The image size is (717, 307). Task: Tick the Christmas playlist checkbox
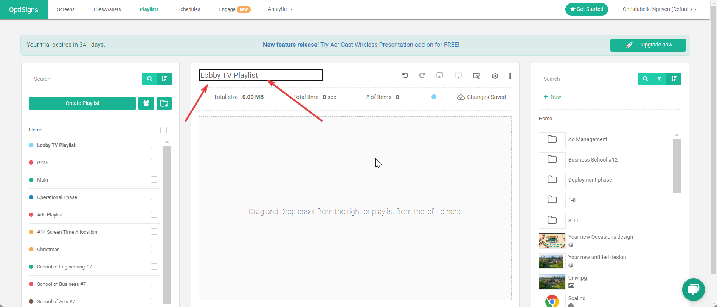(x=154, y=249)
